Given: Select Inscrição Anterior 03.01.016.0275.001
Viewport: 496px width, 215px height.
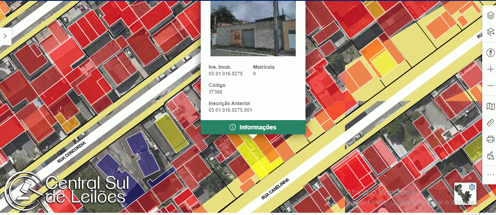Looking at the screenshot, I should coord(230,110).
